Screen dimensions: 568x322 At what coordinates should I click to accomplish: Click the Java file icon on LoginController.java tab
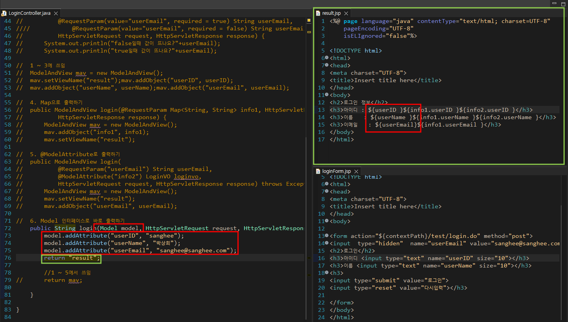click(x=4, y=13)
